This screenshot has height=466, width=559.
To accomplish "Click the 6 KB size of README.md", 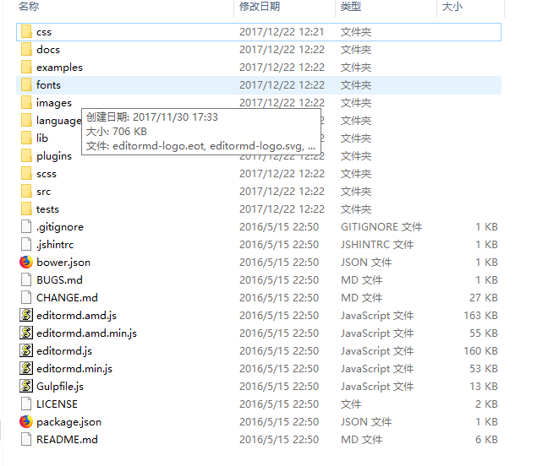I will point(486,440).
